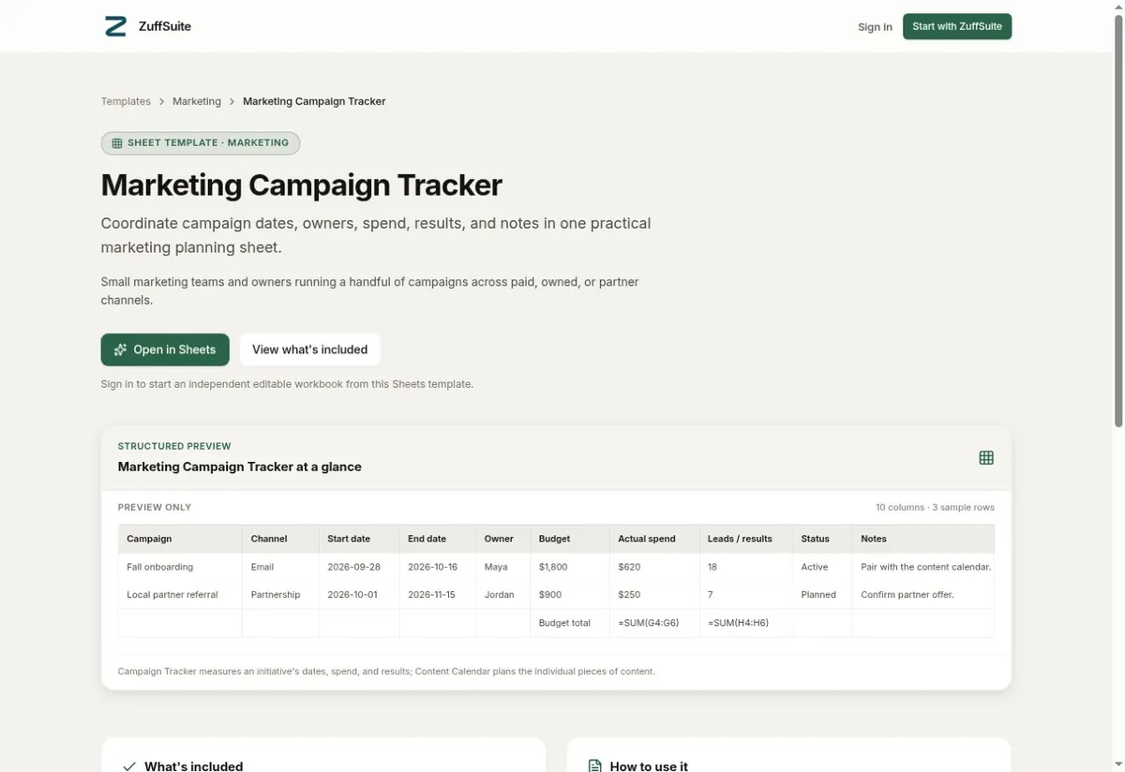This screenshot has height=772, width=1125.
Task: Click the $1,800 budget cell
Action: [570, 567]
